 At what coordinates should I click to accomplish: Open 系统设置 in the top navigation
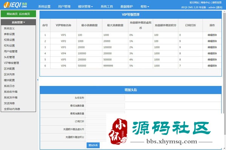coord(44,7)
